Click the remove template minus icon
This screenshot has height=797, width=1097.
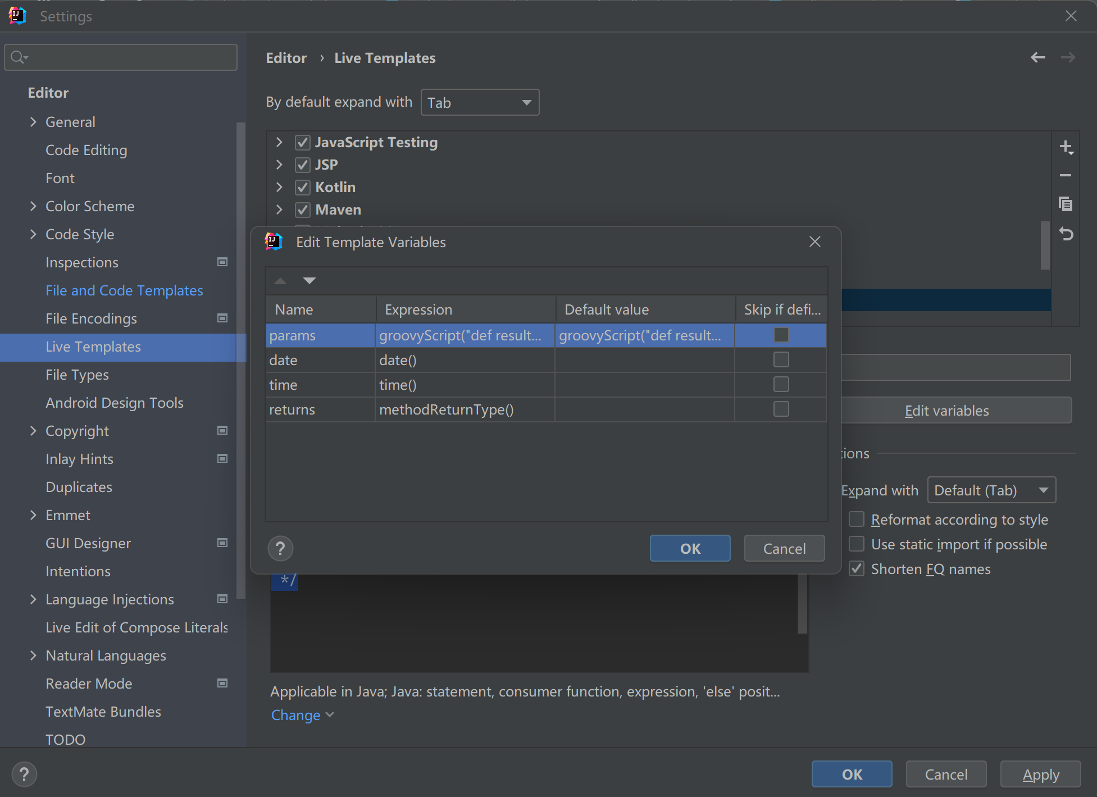coord(1066,176)
